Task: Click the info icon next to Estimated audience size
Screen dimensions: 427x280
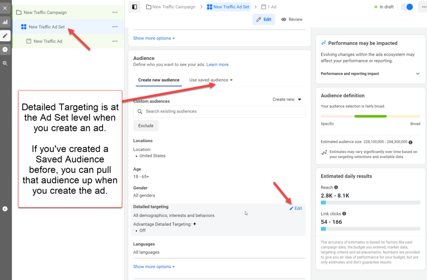Action: point(410,142)
